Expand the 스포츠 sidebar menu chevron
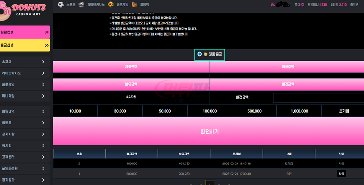The height and width of the screenshot is (185, 364). pyautogui.click(x=43, y=62)
